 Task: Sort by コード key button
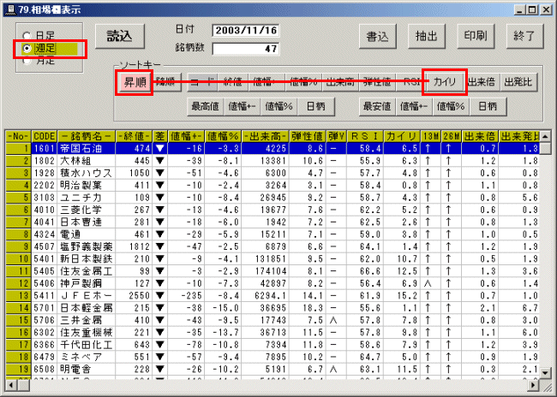(202, 82)
